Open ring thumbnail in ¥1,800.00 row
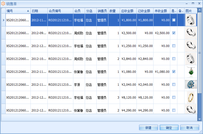203x134 pixels. (191, 20)
